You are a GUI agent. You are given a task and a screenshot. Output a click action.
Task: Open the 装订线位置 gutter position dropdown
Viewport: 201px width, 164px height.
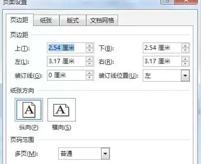click(185, 75)
